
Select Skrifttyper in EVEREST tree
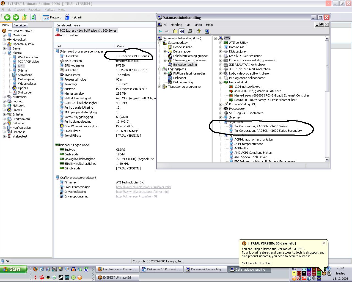25,92
